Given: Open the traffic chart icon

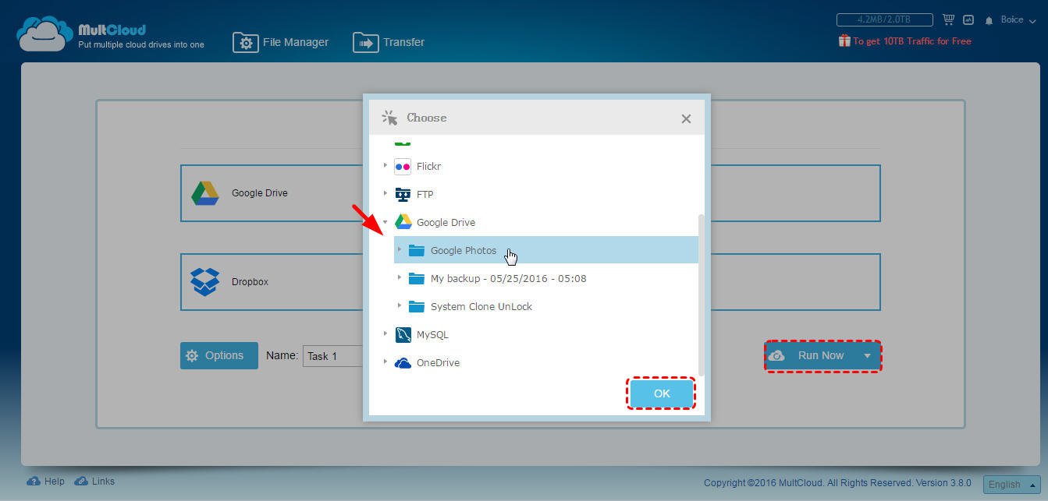Looking at the screenshot, I should (968, 19).
